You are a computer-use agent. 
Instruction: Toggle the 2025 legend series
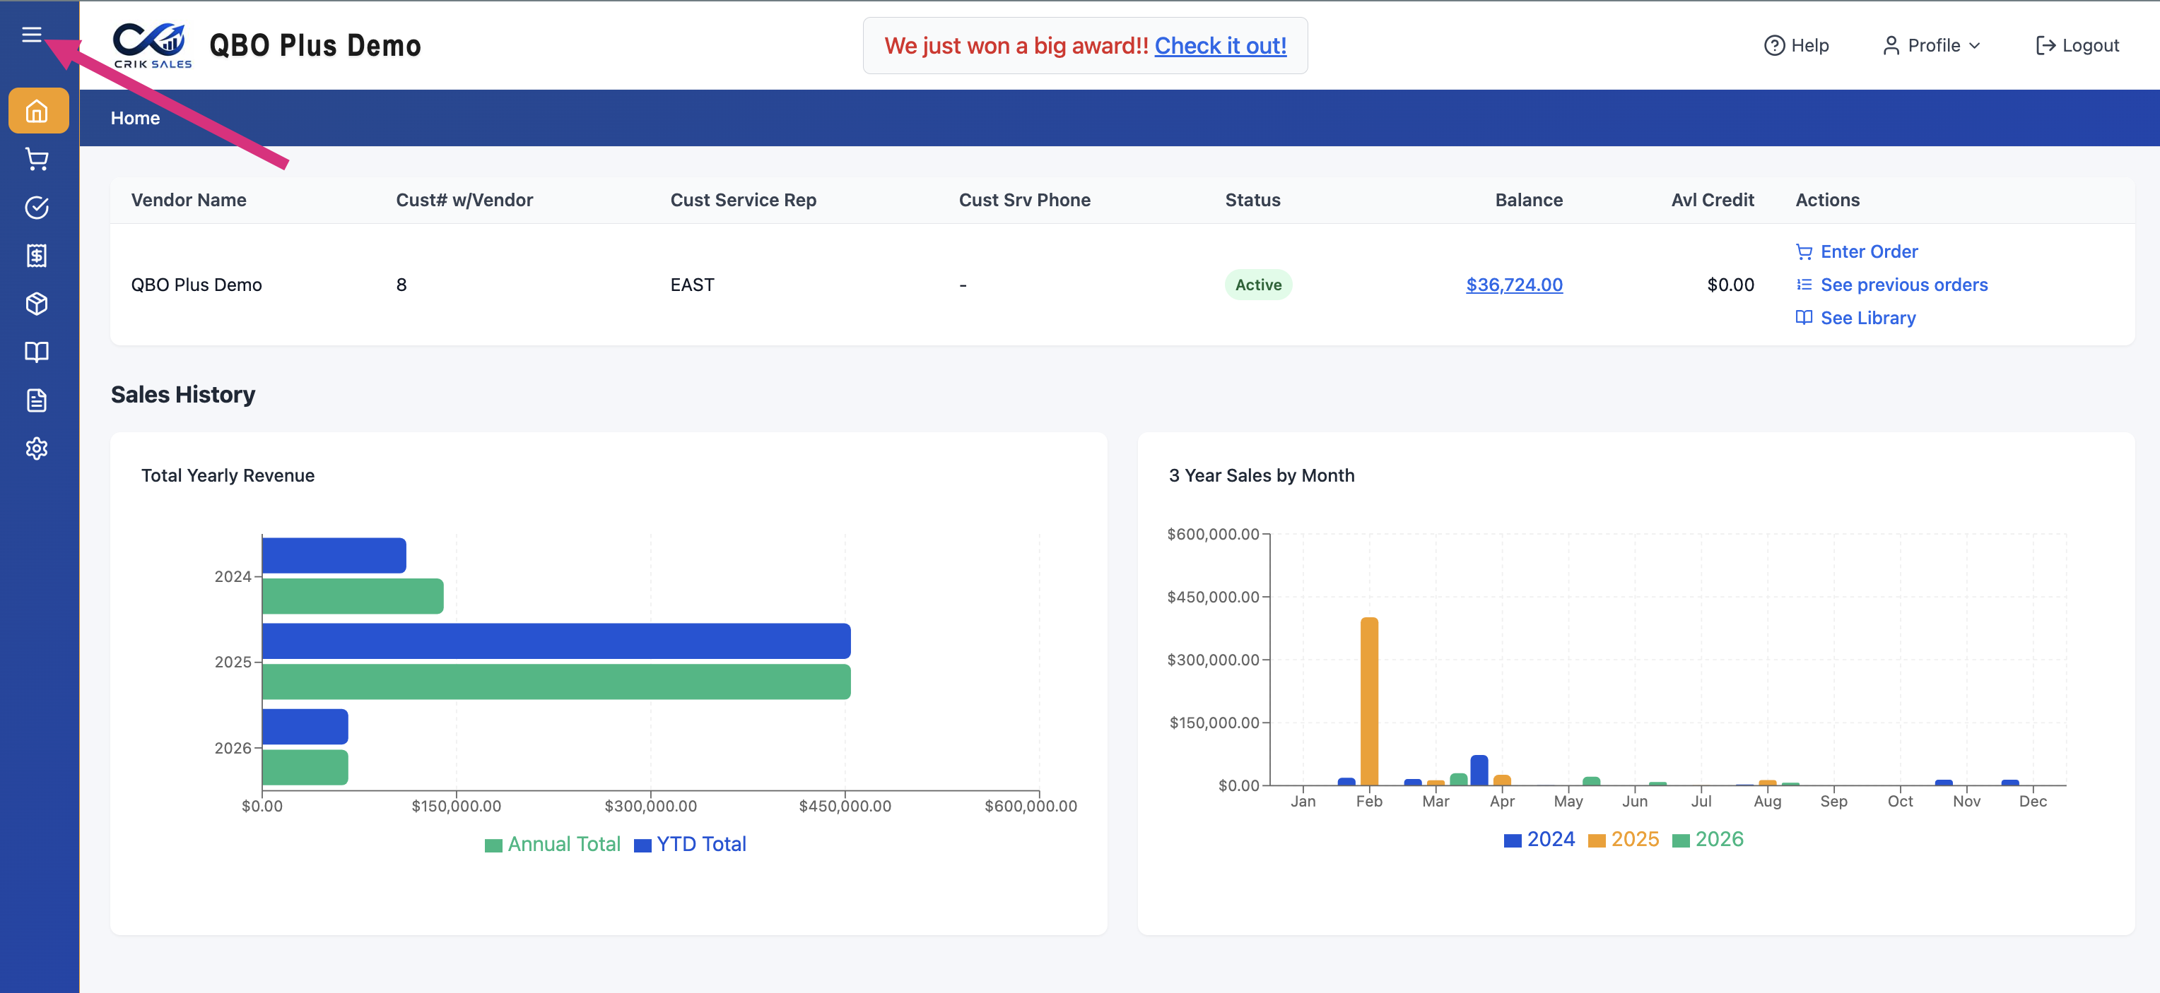click(1624, 839)
